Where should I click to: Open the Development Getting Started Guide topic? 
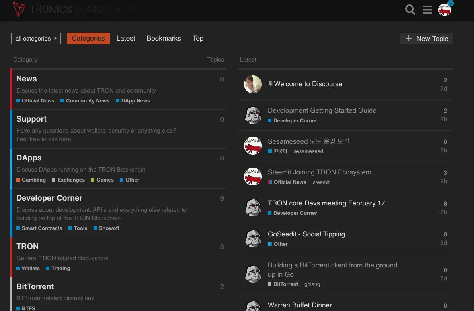(322, 110)
